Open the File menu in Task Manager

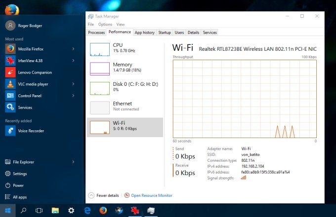pyautogui.click(x=91, y=24)
